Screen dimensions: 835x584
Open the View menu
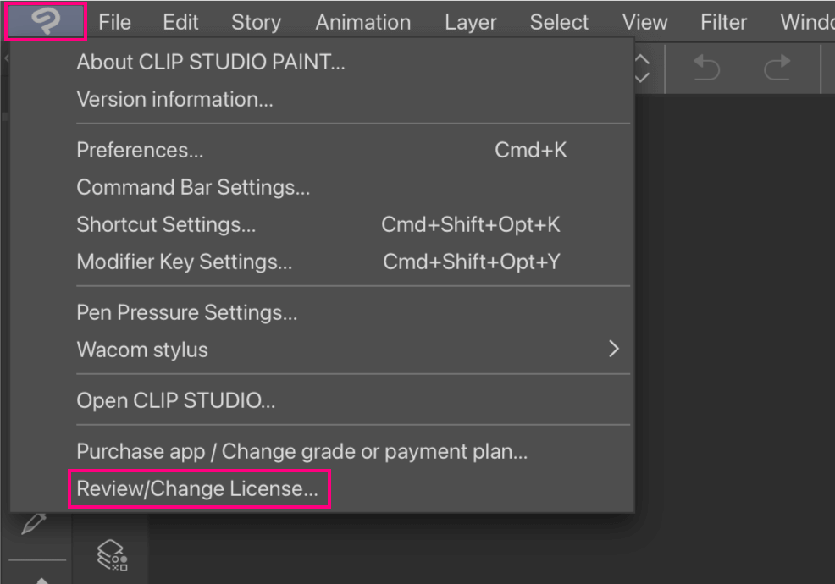[644, 22]
